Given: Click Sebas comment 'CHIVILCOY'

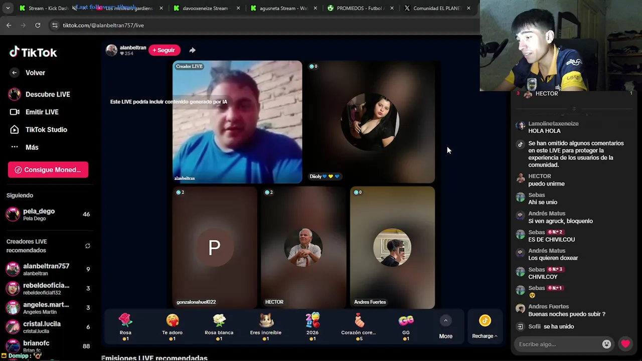Looking at the screenshot, I should click(x=543, y=277).
